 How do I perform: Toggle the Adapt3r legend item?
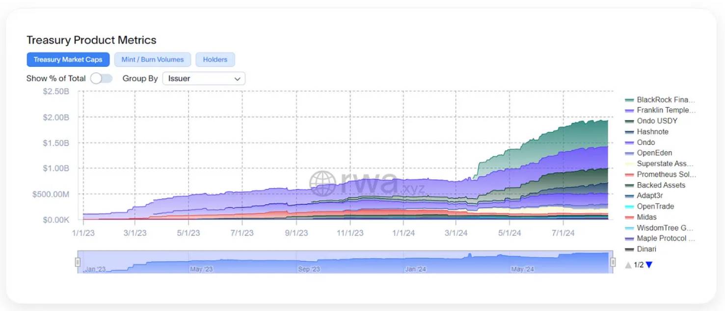coord(650,196)
